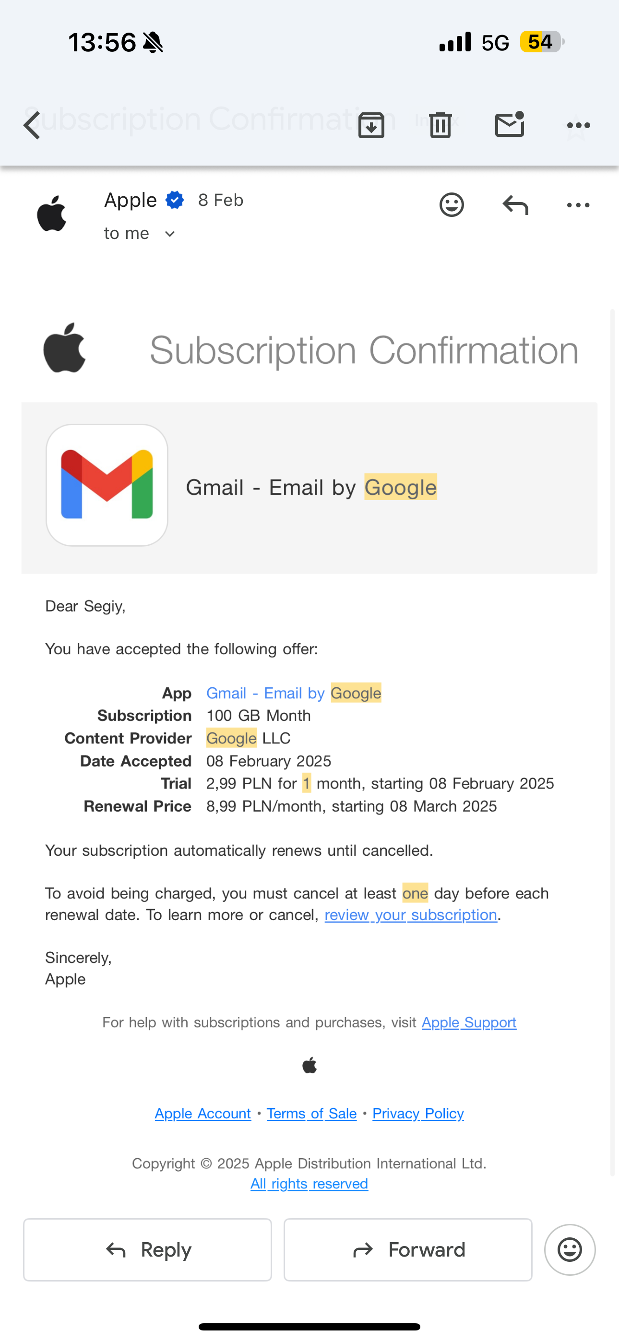Tap All rights reserved link
Viewport: 619px width, 1342px height.
[x=309, y=1184]
